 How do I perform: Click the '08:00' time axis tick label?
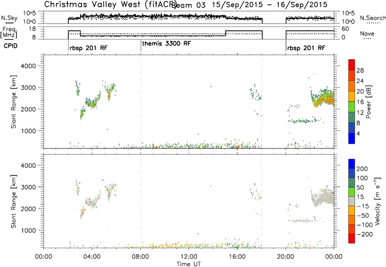point(140,257)
